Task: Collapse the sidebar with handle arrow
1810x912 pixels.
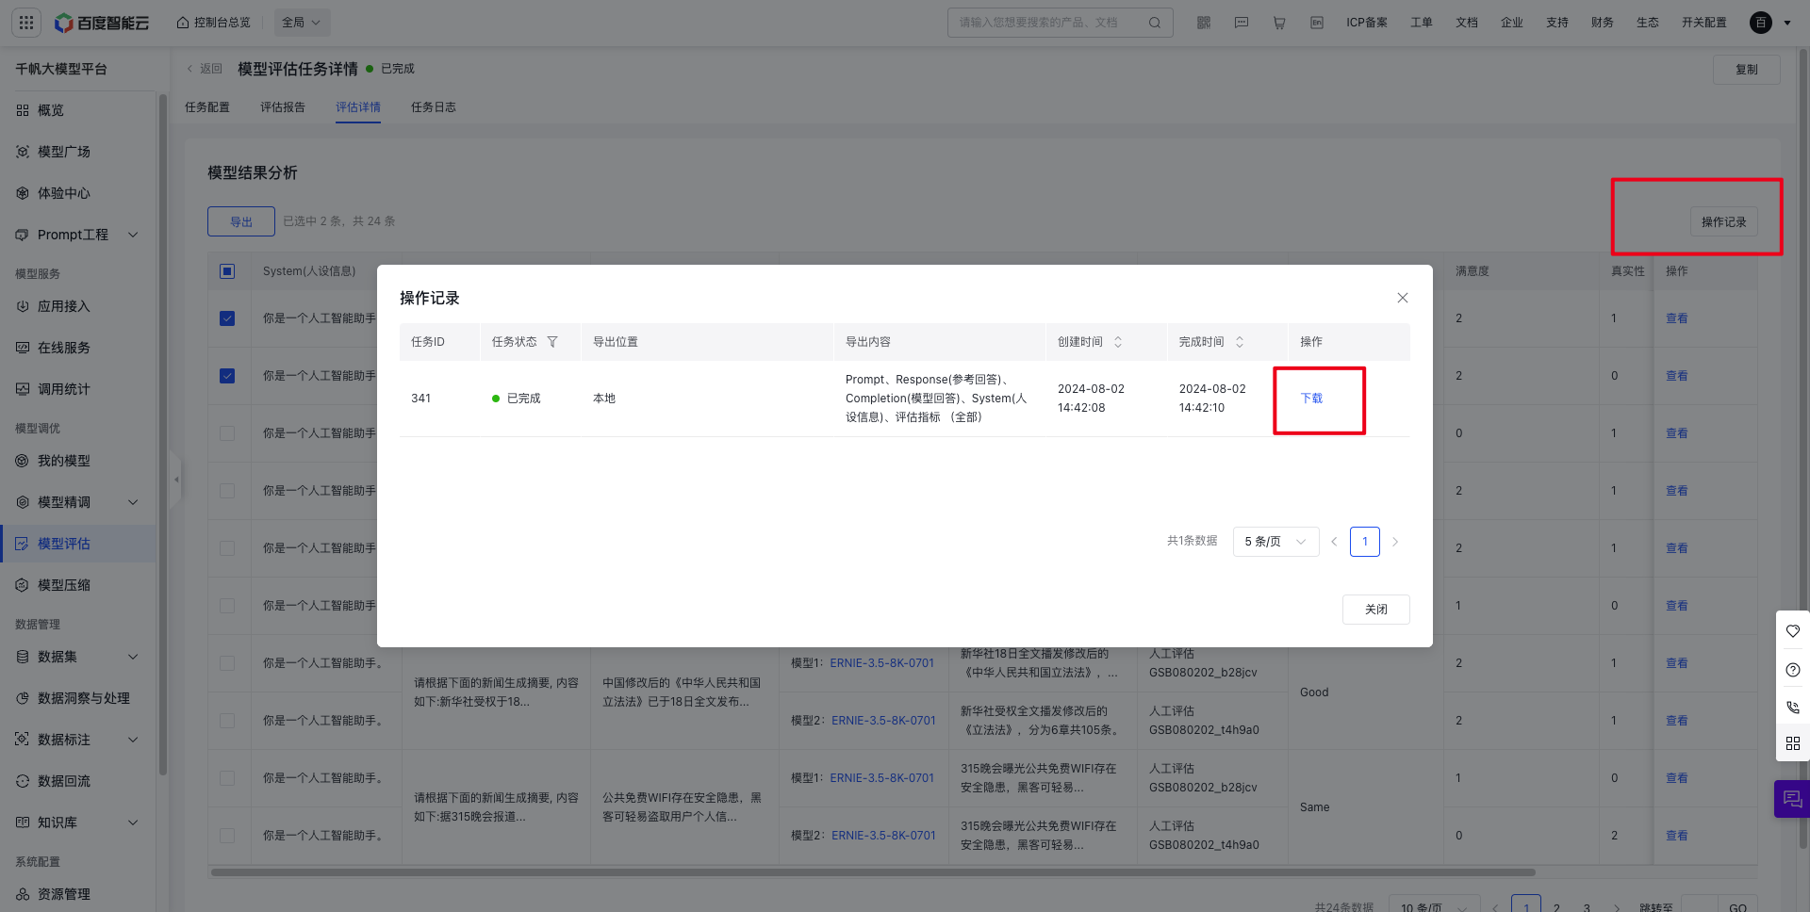Action: 175,480
